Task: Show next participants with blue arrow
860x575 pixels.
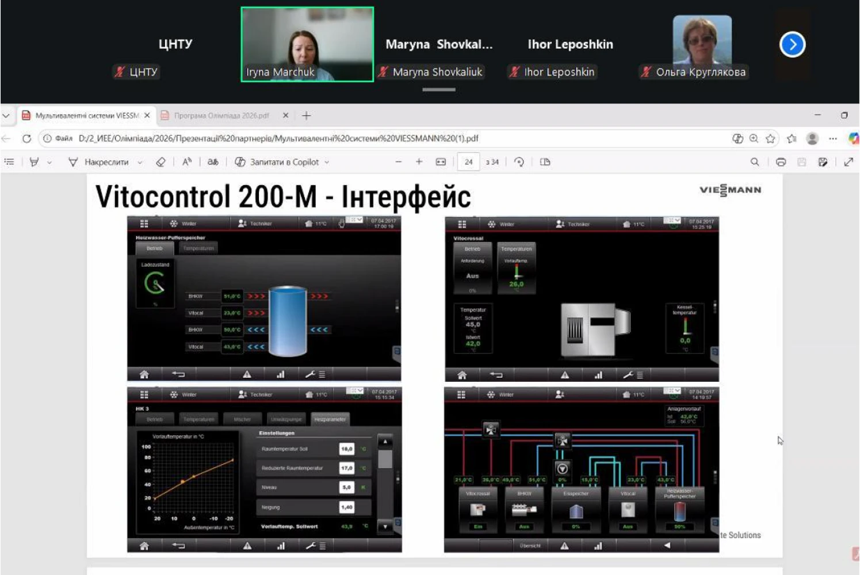Action: coord(792,44)
